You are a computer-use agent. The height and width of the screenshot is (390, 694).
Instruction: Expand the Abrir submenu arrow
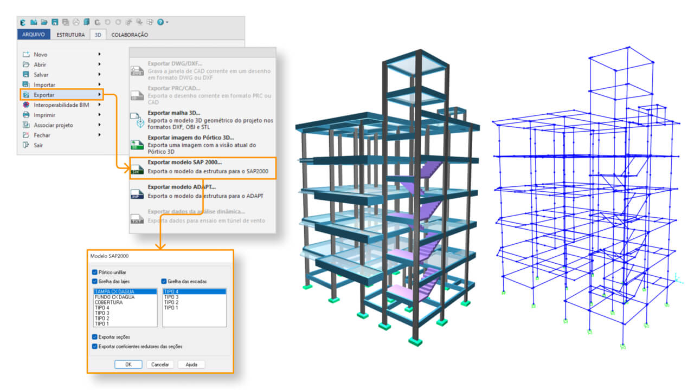click(x=100, y=64)
